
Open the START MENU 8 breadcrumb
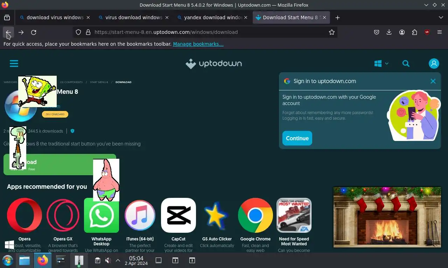tap(99, 82)
